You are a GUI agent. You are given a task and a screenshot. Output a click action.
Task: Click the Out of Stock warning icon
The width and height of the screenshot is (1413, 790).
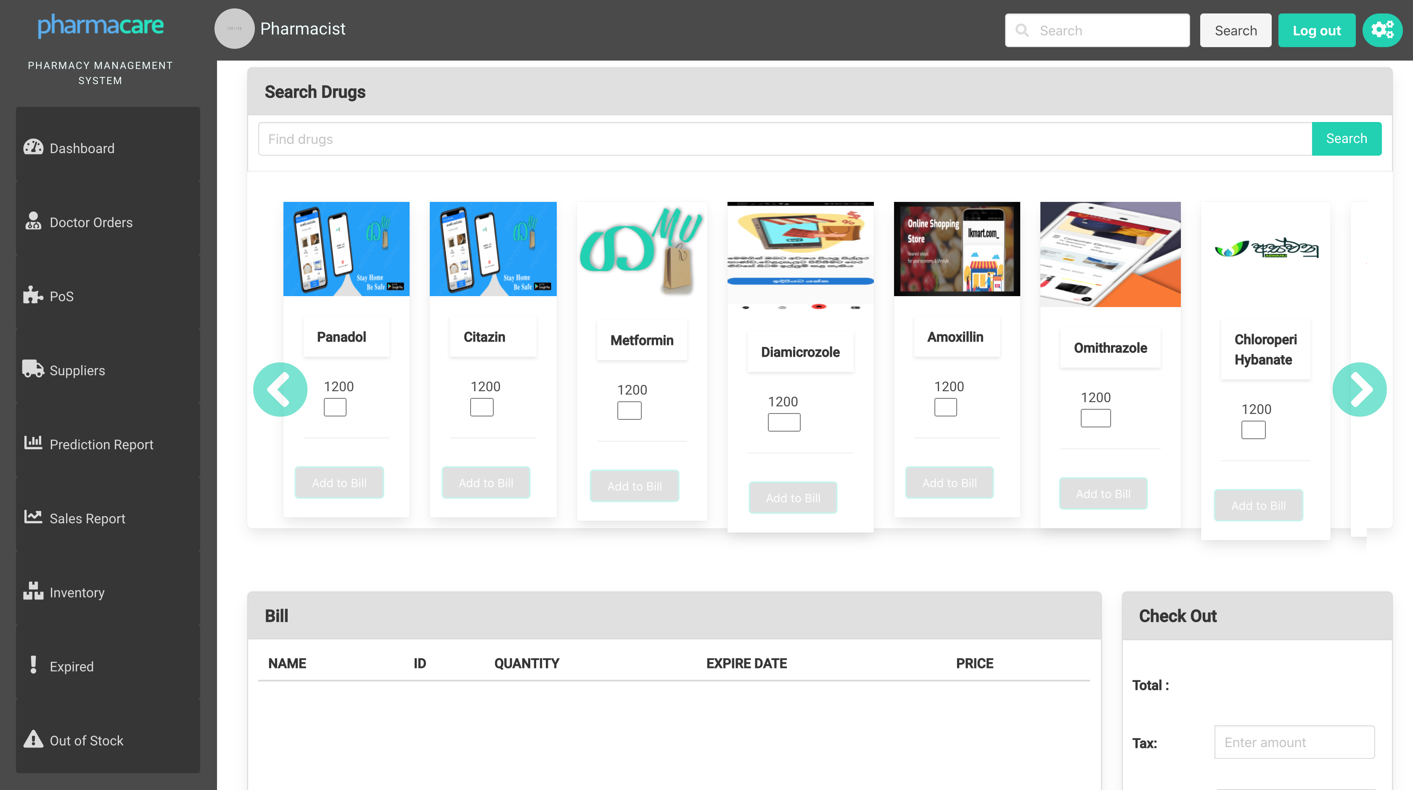pyautogui.click(x=33, y=739)
